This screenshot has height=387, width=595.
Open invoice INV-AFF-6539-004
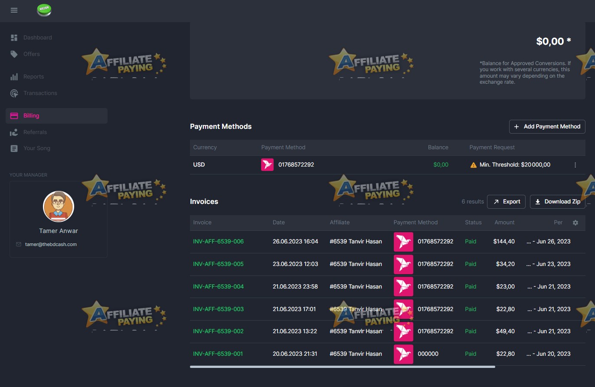click(218, 287)
